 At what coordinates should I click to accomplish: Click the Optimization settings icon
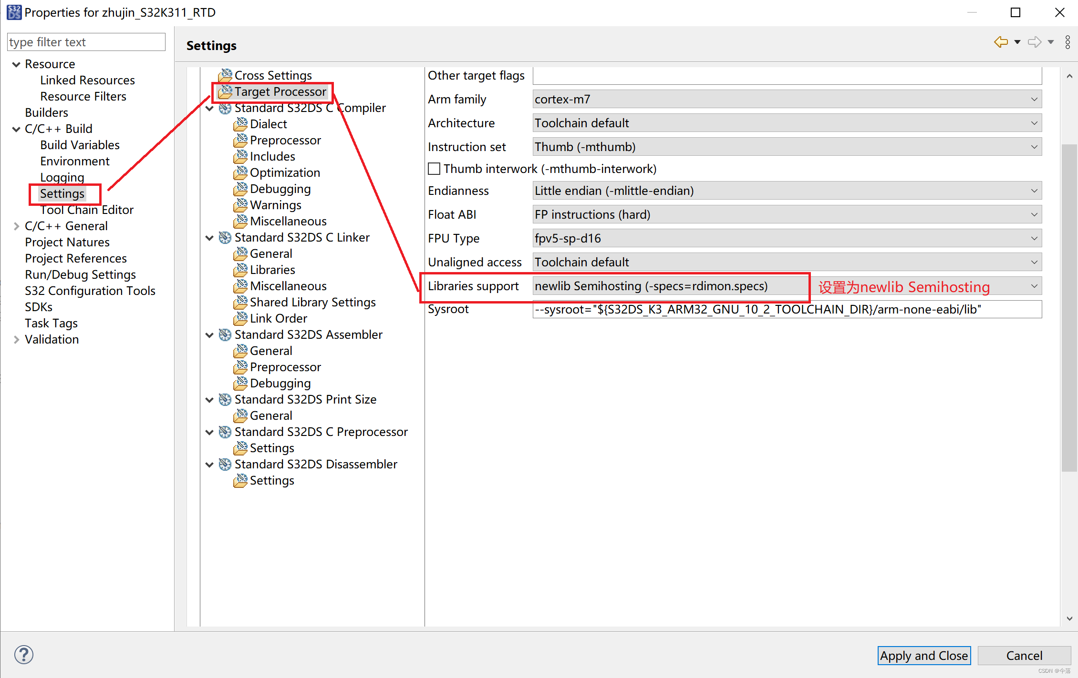240,173
